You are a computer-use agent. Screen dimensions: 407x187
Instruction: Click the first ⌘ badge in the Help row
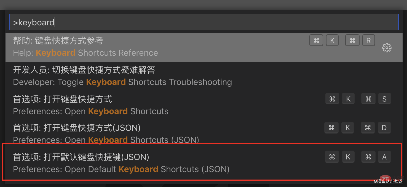click(316, 41)
